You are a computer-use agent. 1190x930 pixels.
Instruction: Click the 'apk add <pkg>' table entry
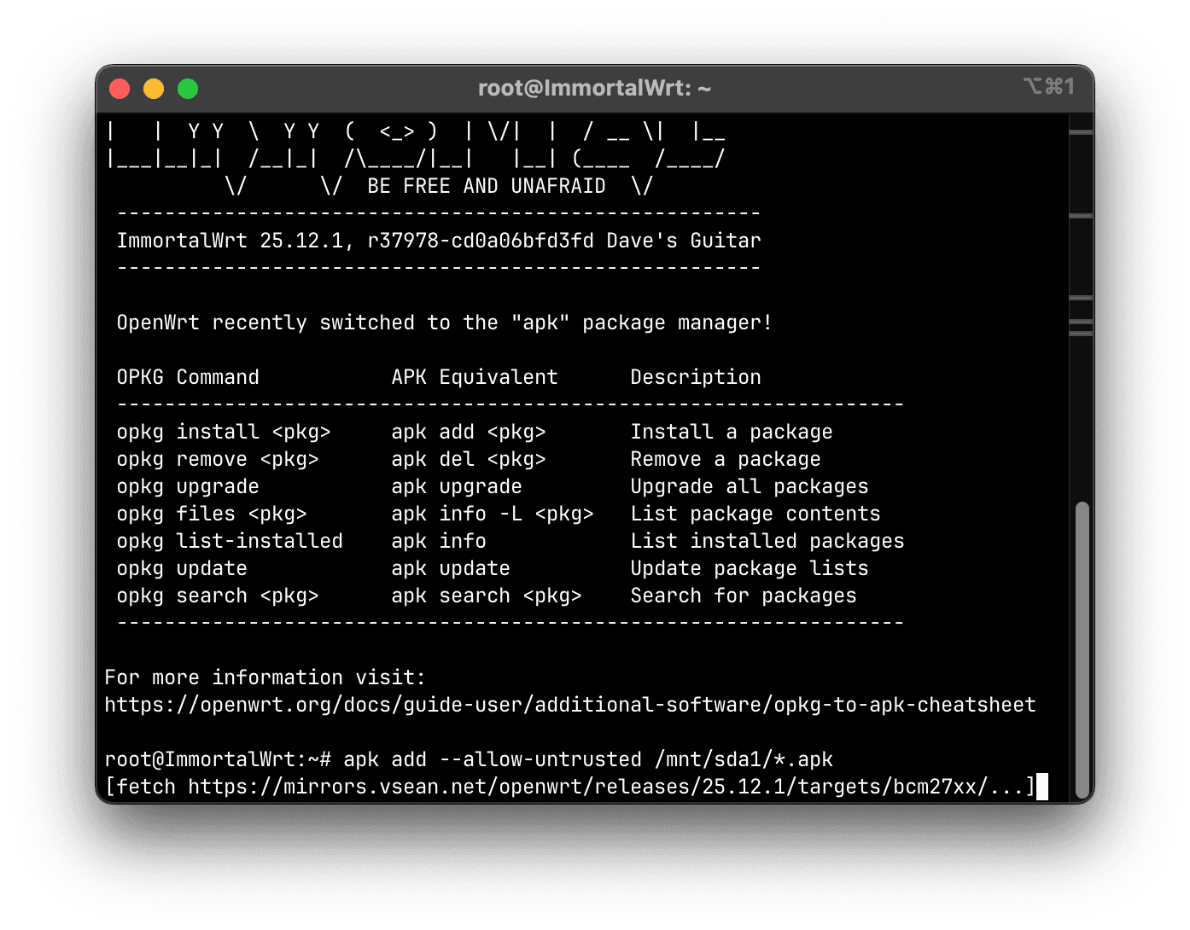pyautogui.click(x=468, y=432)
